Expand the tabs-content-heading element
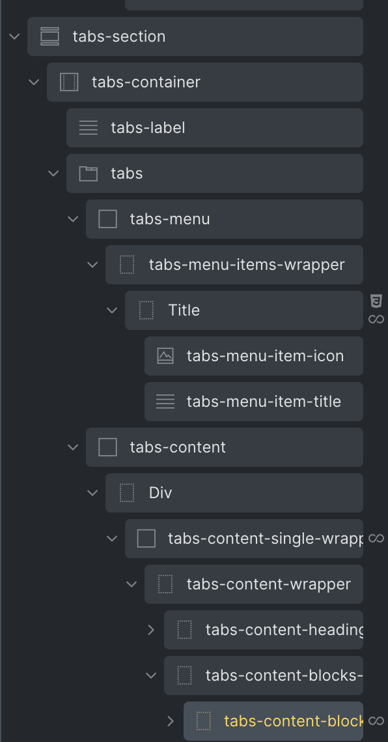 (151, 630)
